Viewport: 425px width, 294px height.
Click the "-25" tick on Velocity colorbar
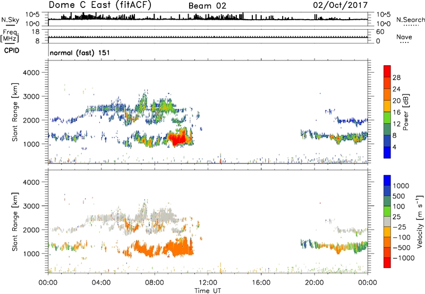(x=399, y=227)
